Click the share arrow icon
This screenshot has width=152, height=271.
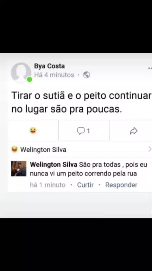pos(134,131)
